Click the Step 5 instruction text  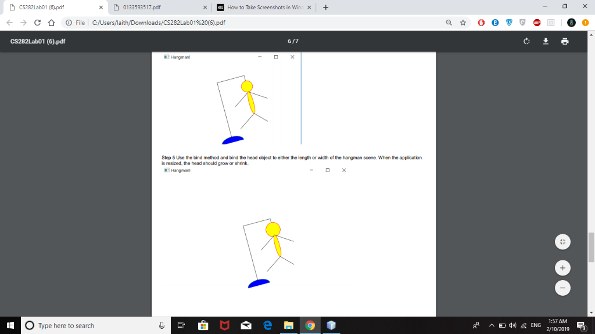click(x=292, y=161)
